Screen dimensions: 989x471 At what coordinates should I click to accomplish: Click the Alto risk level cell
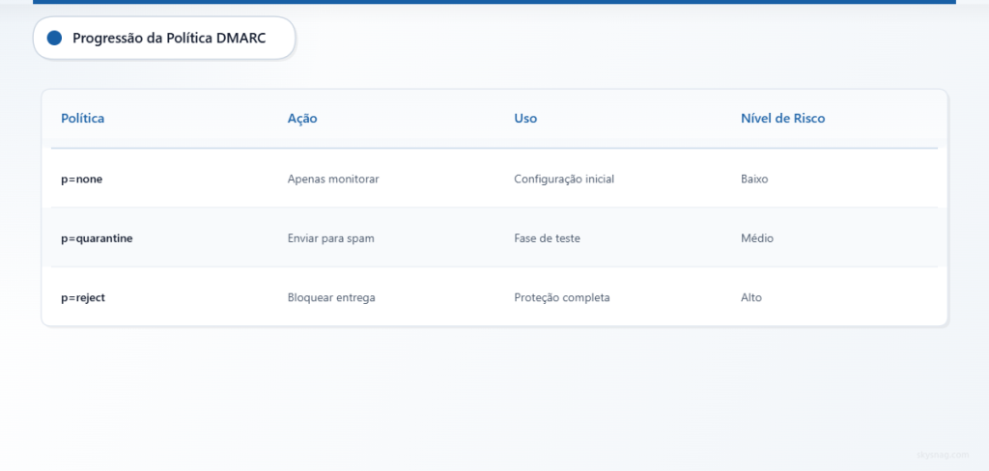click(751, 297)
